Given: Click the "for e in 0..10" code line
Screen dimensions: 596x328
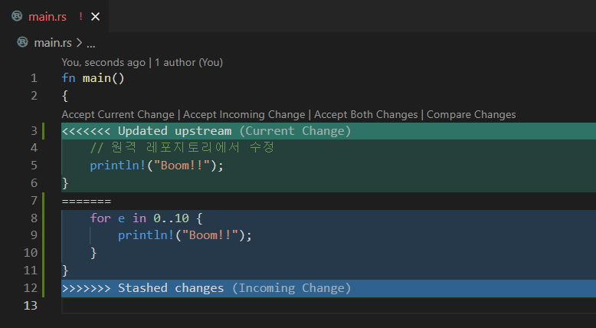Looking at the screenshot, I should pos(146,218).
